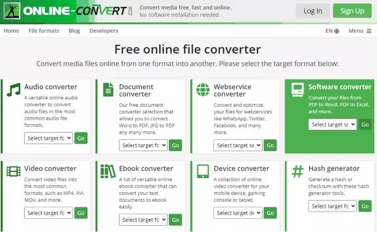The image size is (377, 232).
Task: Click the Audio converter music note icon
Action: click(x=13, y=90)
